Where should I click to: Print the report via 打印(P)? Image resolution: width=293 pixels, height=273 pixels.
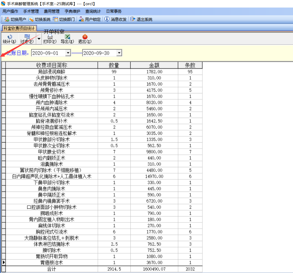(x=50, y=39)
